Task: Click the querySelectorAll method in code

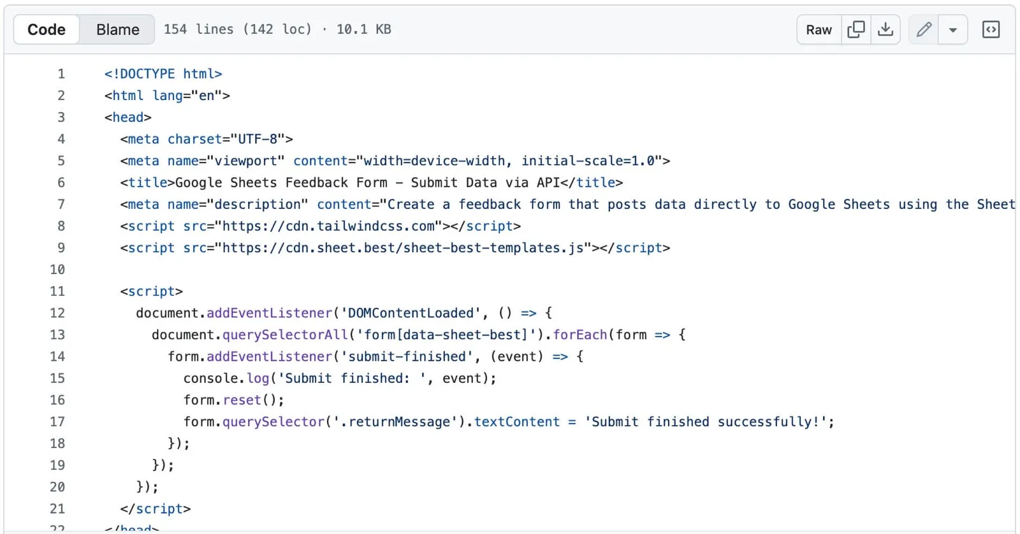Action: 285,335
